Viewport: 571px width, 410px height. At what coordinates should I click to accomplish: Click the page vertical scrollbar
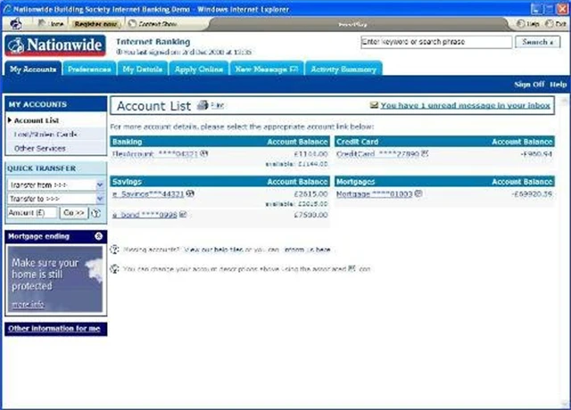565,251
